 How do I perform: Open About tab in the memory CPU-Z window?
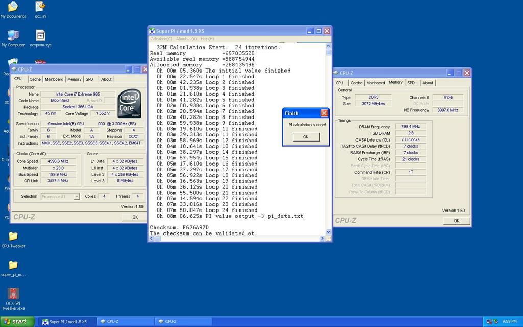tap(428, 83)
